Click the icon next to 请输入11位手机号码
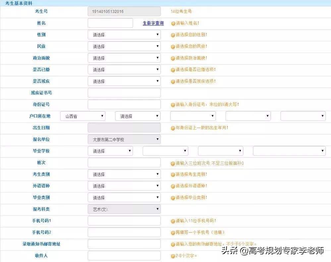This screenshot has height=262, width=331. click(x=172, y=221)
